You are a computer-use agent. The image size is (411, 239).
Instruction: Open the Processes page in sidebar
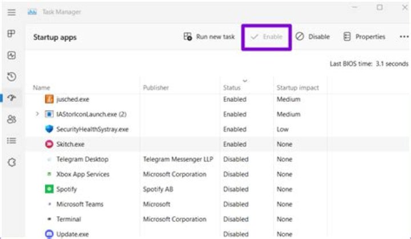(11, 33)
